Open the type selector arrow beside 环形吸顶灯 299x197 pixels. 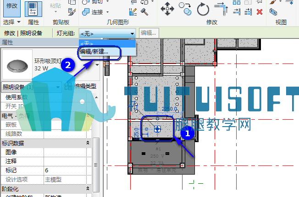[x=97, y=65]
